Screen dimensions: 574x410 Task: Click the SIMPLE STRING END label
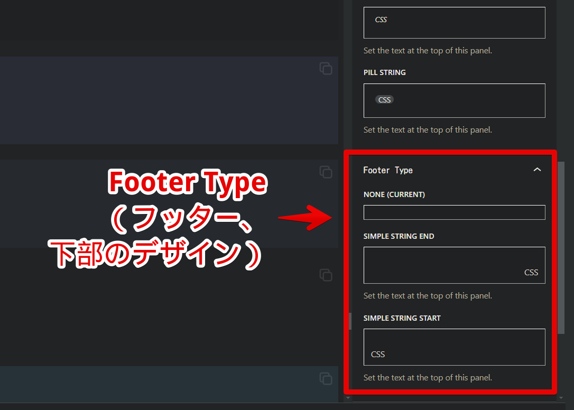[399, 237]
